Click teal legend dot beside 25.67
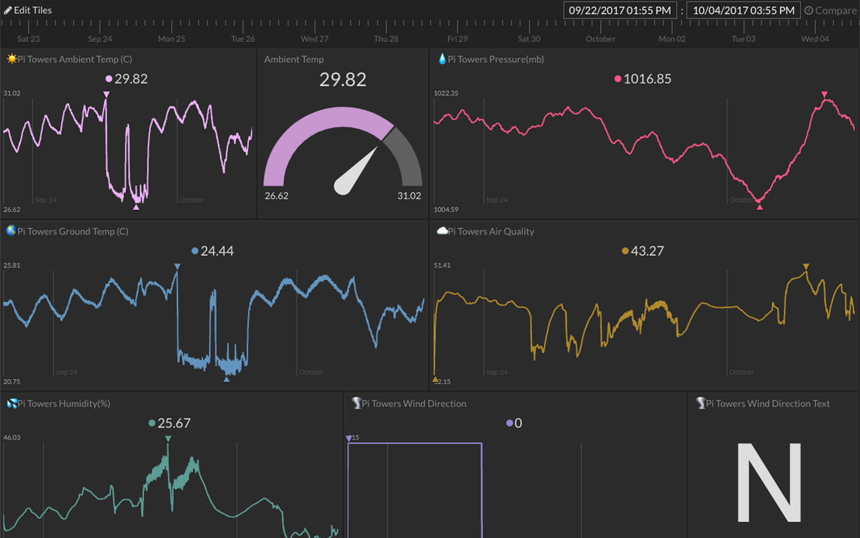Screen dimensions: 860x538 (152, 423)
